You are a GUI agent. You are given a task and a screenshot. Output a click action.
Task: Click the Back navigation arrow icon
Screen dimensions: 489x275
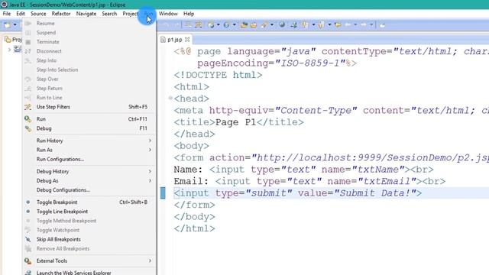point(348,24)
